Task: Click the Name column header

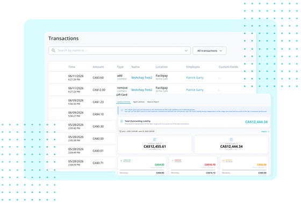Action: coord(135,67)
